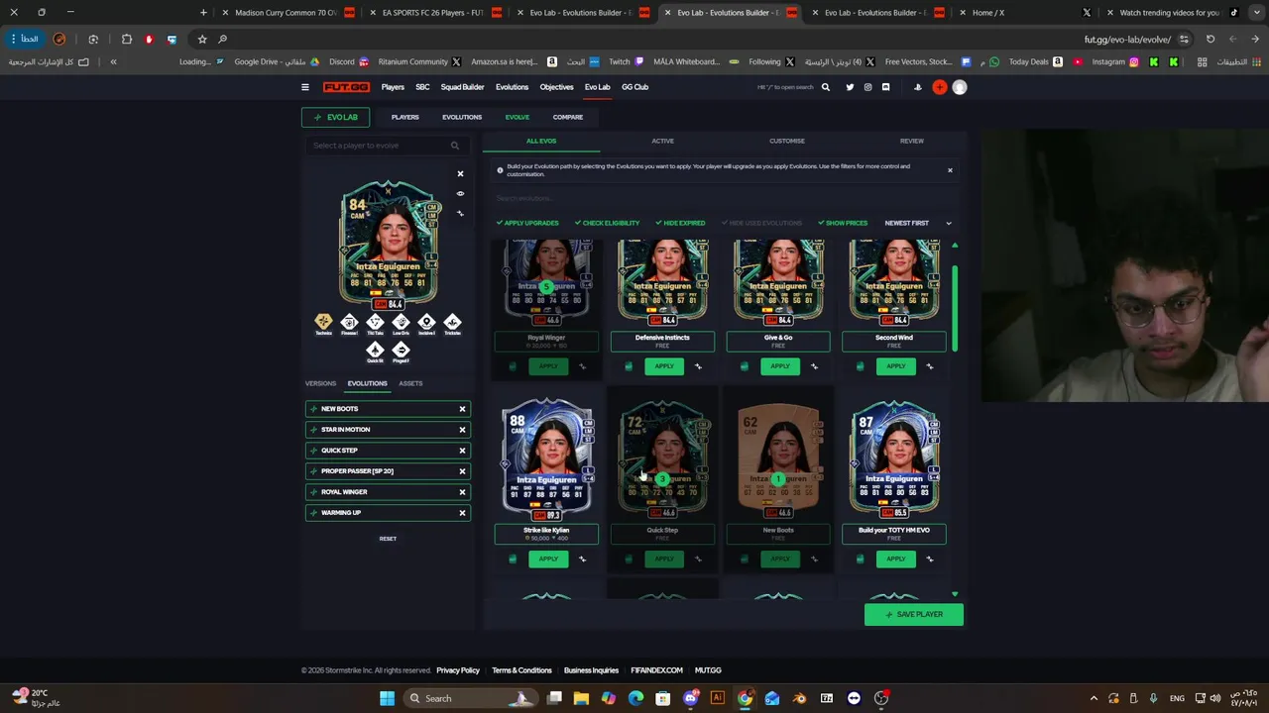Click the evolutions list scrollbar
Screen dimensions: 1269x713
[955, 307]
